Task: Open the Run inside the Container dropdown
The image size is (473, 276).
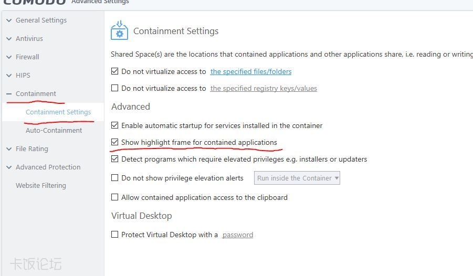Action: [297, 178]
